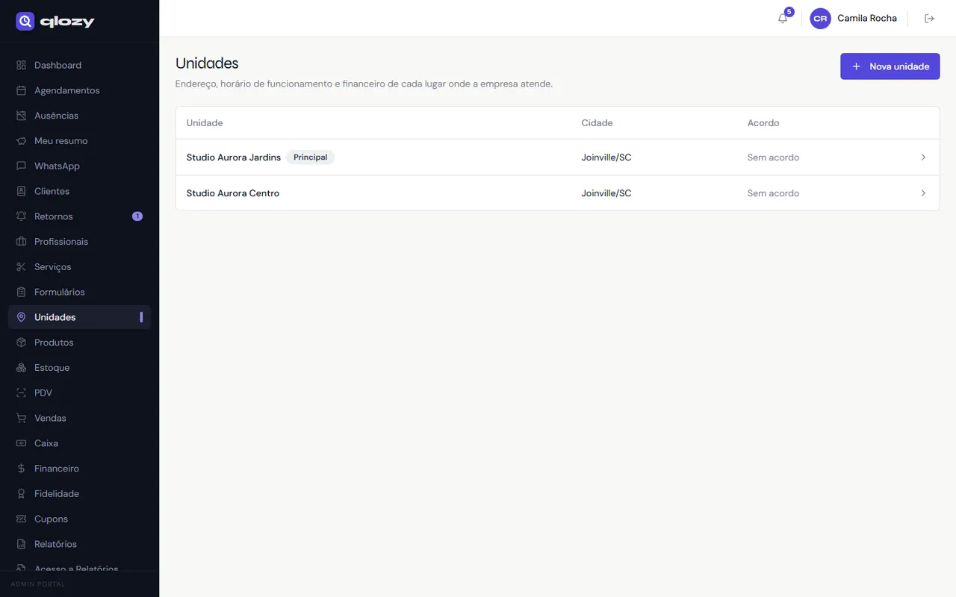Image resolution: width=956 pixels, height=597 pixels.
Task: Open Agendamentos menu item
Action: 79,90
